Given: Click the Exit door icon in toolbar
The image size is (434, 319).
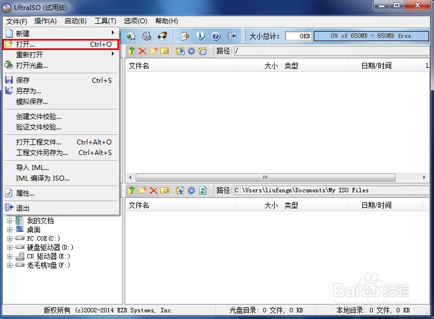Looking at the screenshot, I should 231,36.
